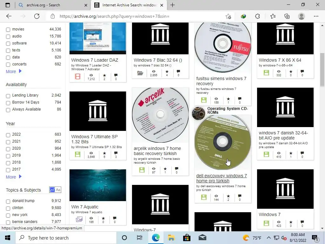Open the Win 7 Aquatic underwater thumbnail
The image size is (325, 244).
[x=98, y=185]
